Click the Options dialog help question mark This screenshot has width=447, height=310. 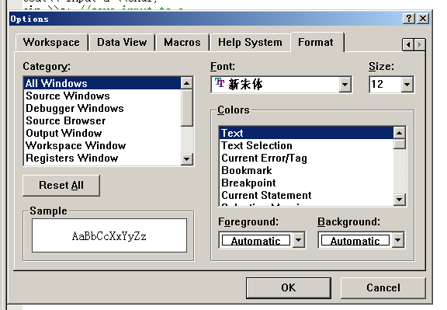click(x=409, y=19)
